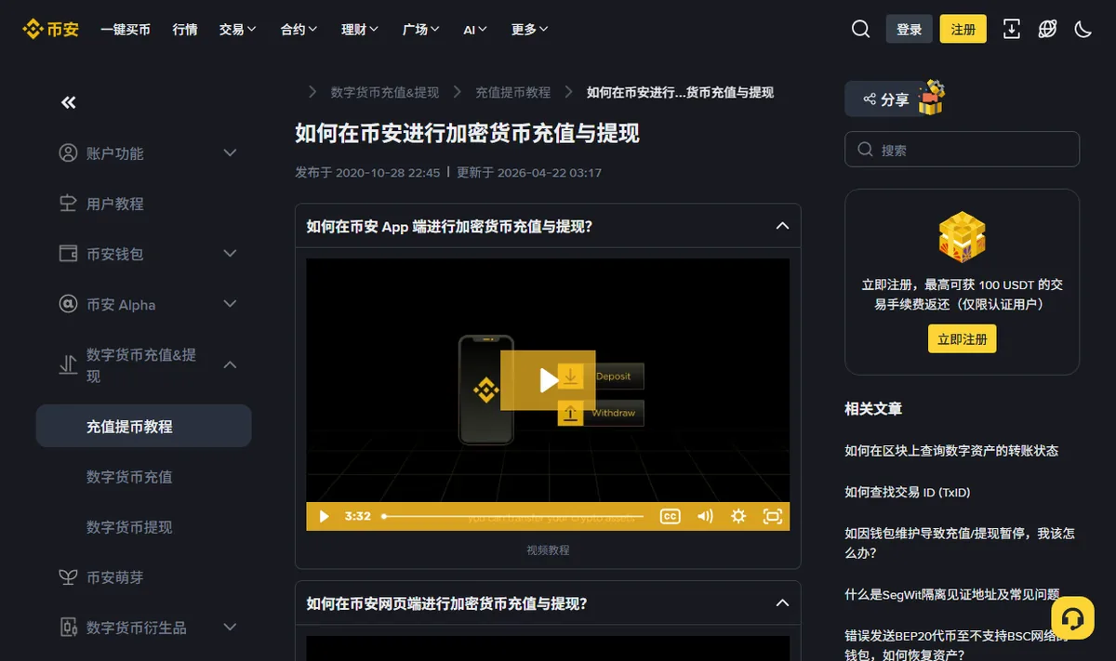1116x661 pixels.
Task: Open article 如何在区块上查询数字资产的转账状态
Action: tap(951, 450)
